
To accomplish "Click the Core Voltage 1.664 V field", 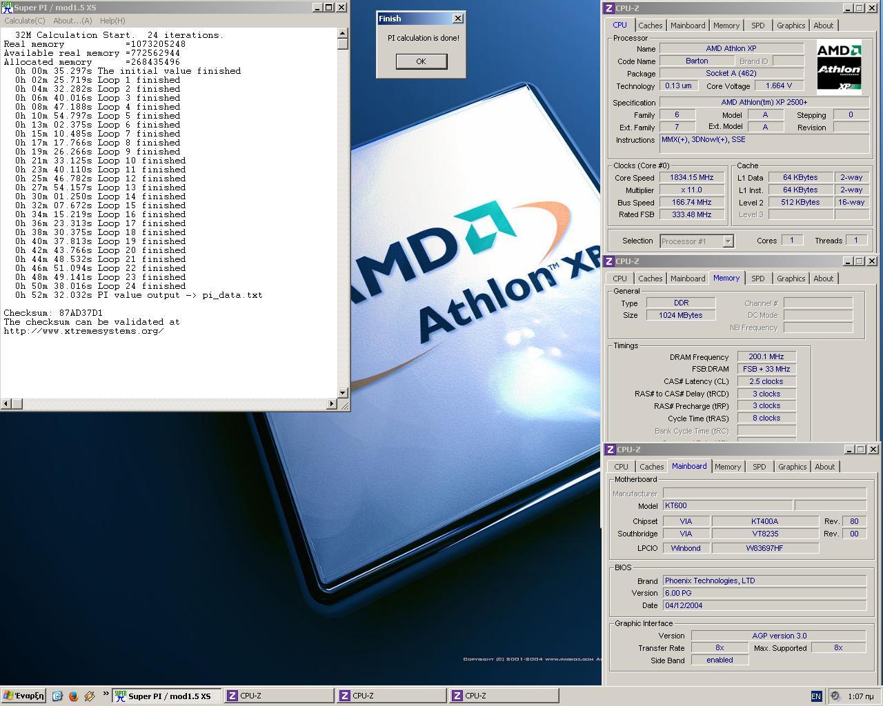I will point(778,85).
